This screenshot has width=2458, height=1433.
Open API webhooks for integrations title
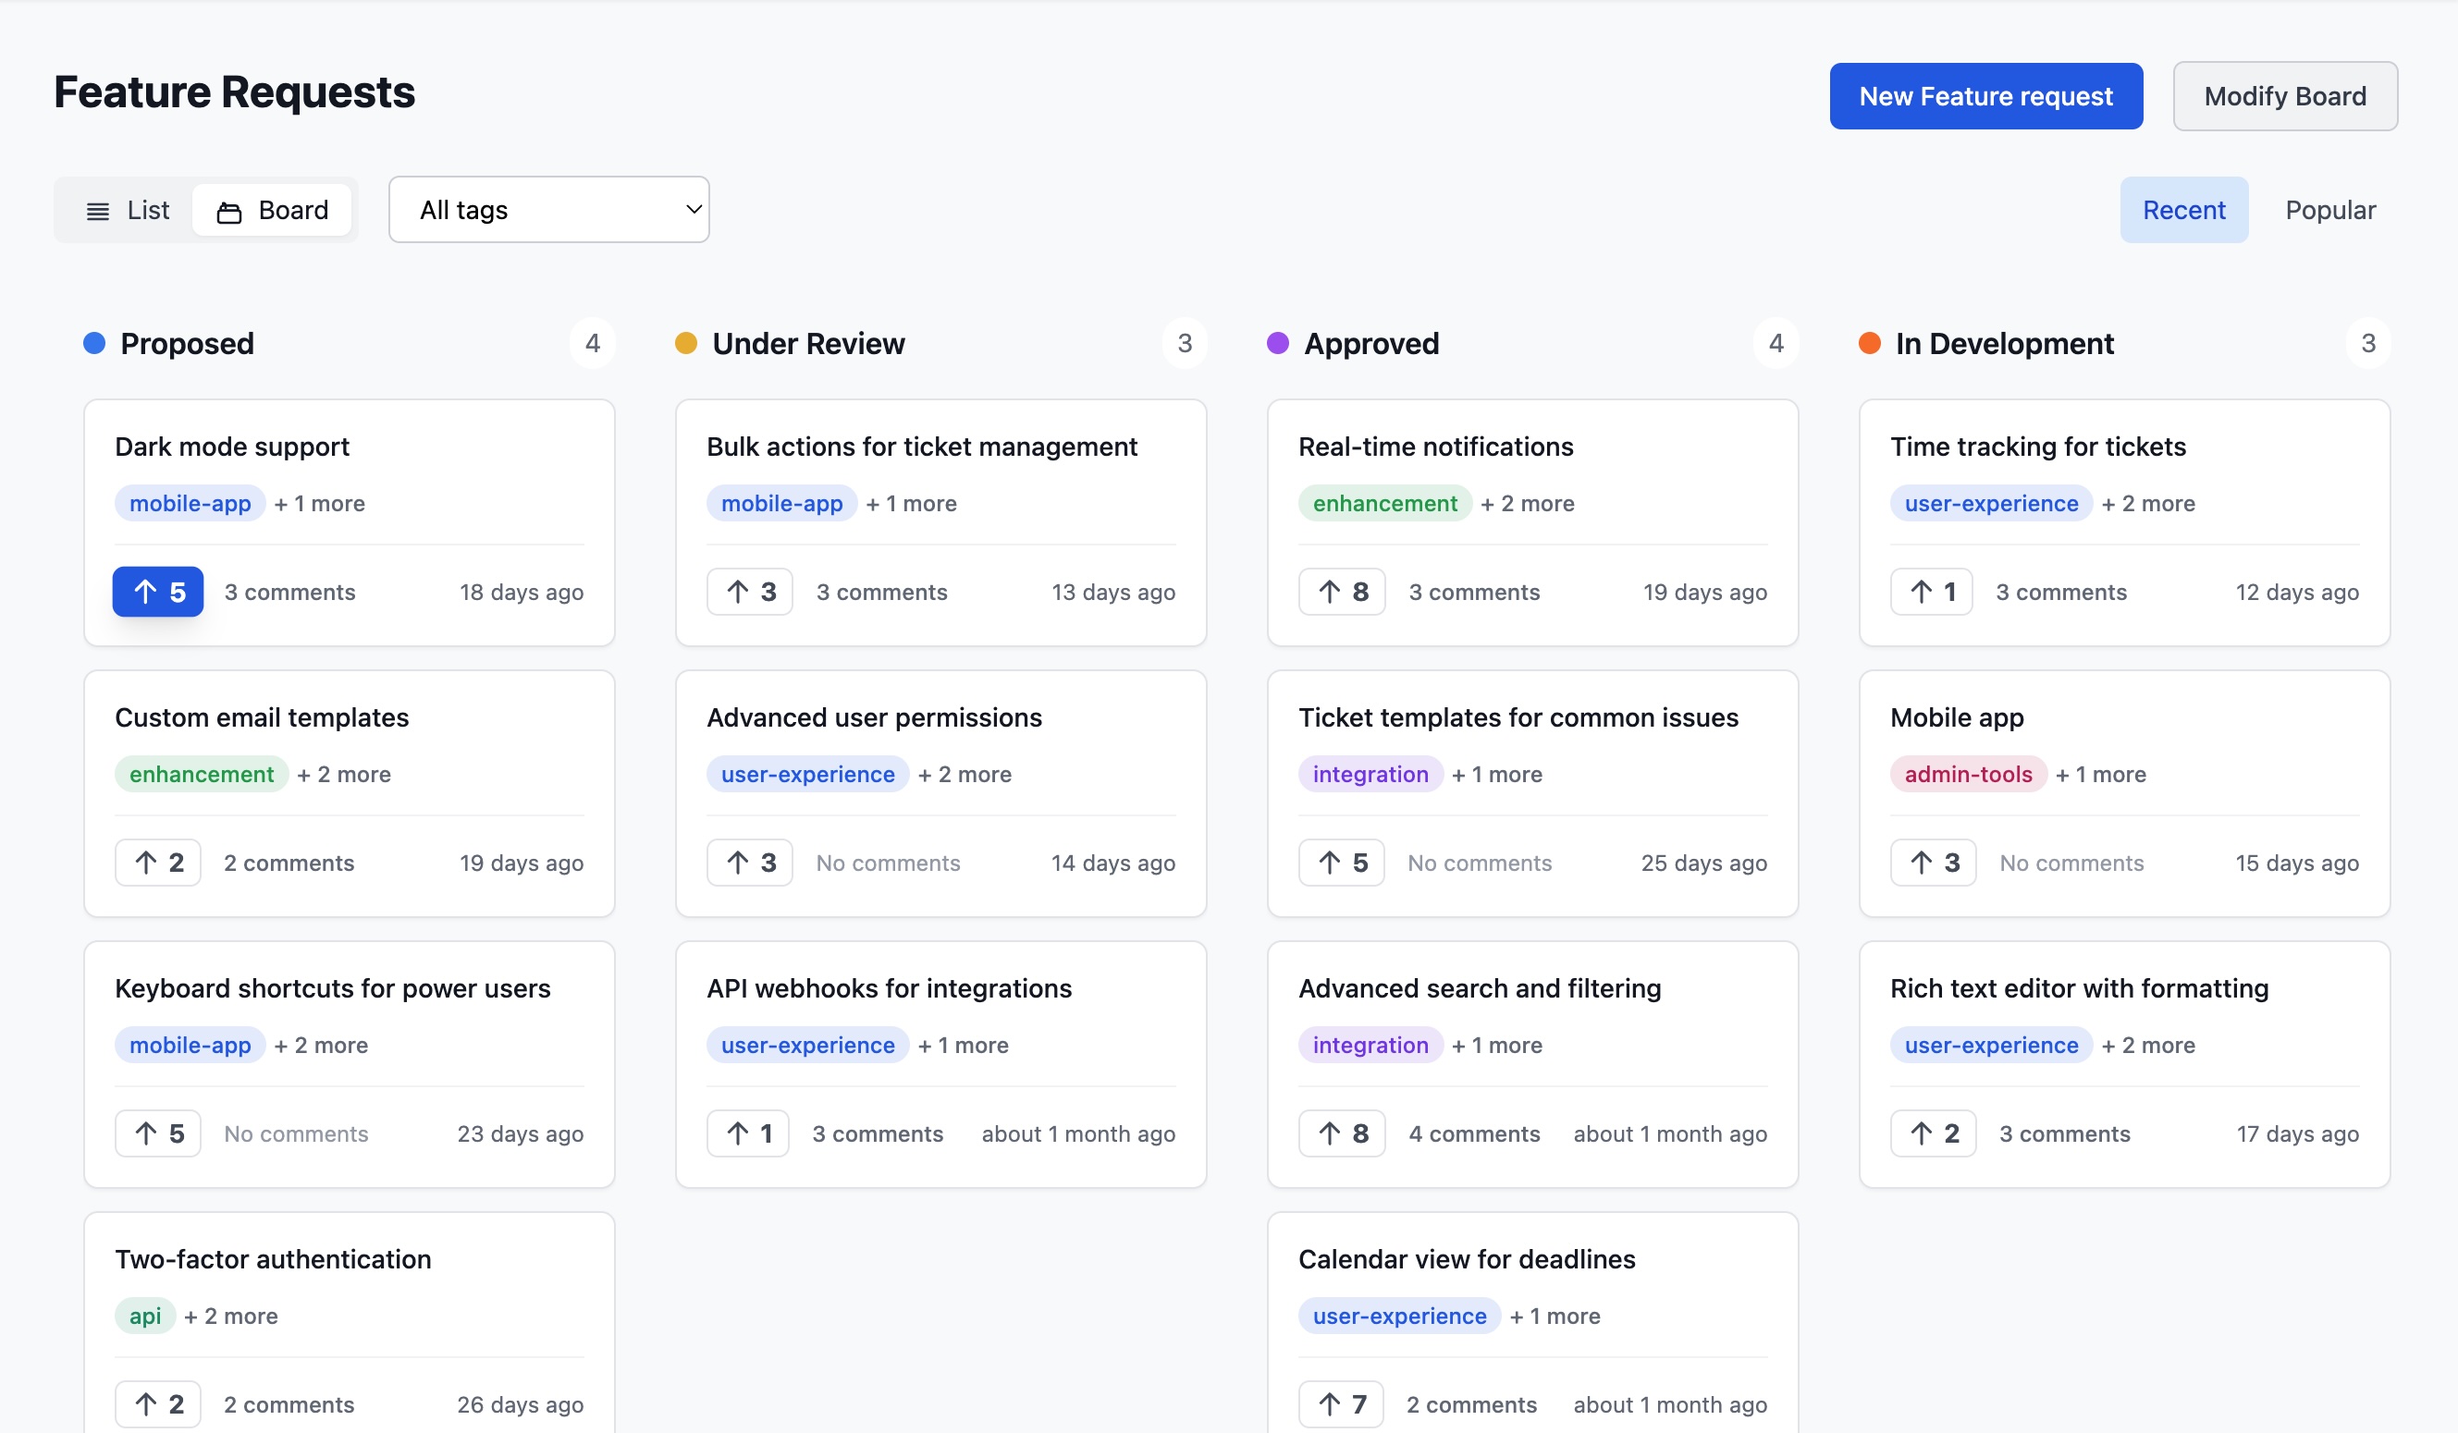(x=889, y=988)
